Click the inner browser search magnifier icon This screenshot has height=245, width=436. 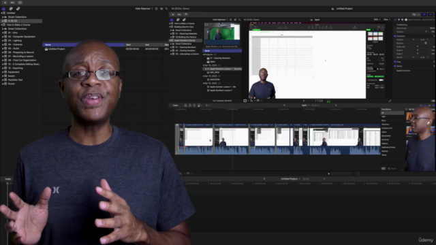239,20
